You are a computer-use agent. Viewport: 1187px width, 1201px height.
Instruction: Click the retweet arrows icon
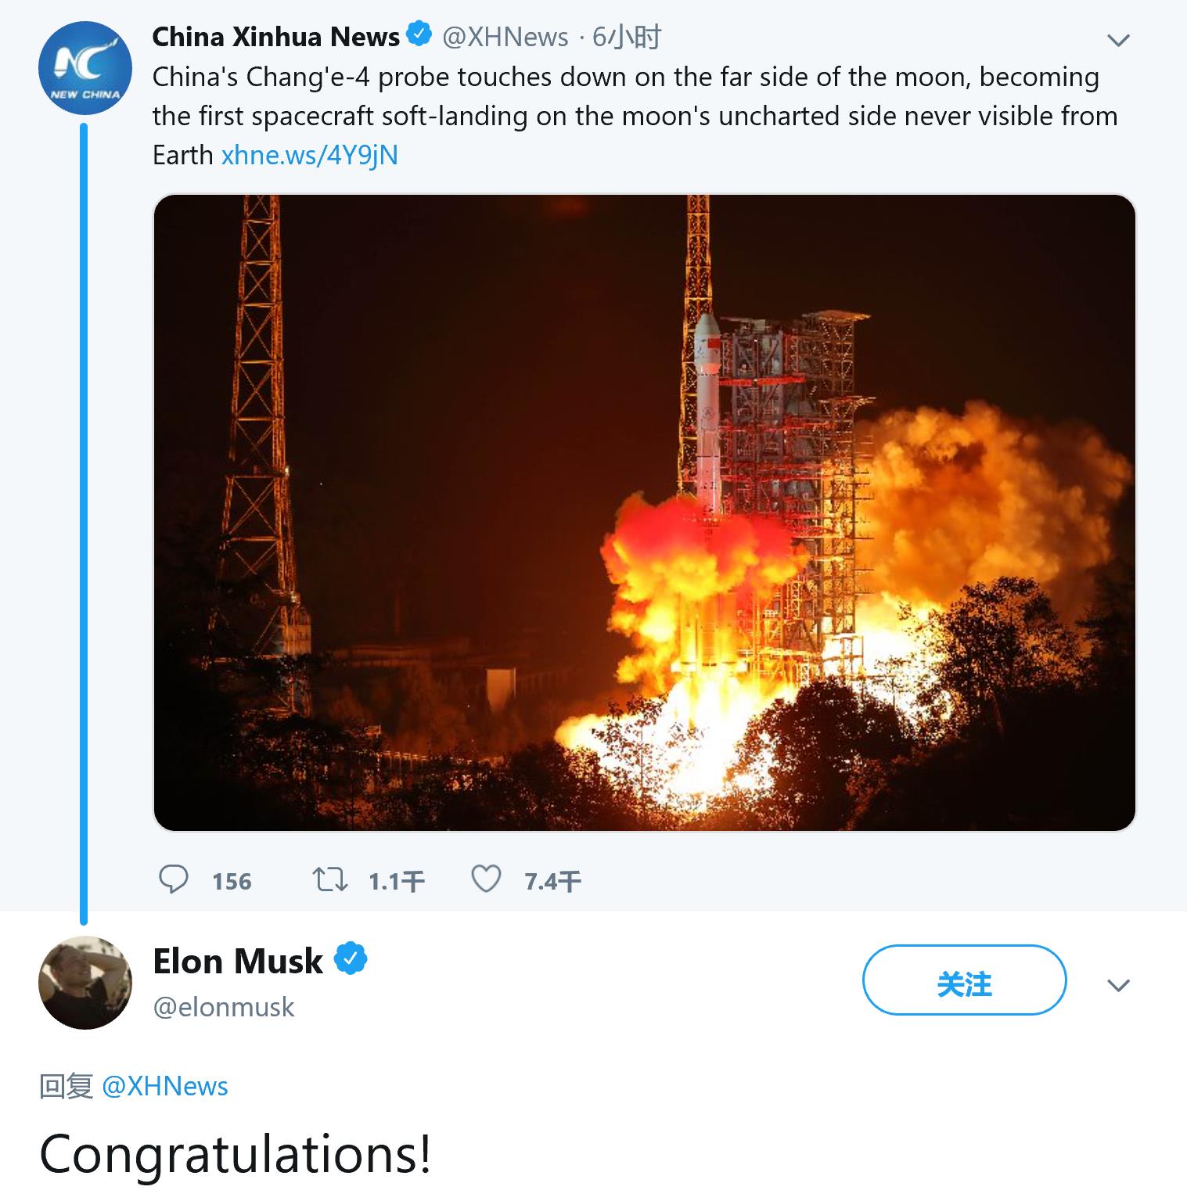[x=330, y=879]
